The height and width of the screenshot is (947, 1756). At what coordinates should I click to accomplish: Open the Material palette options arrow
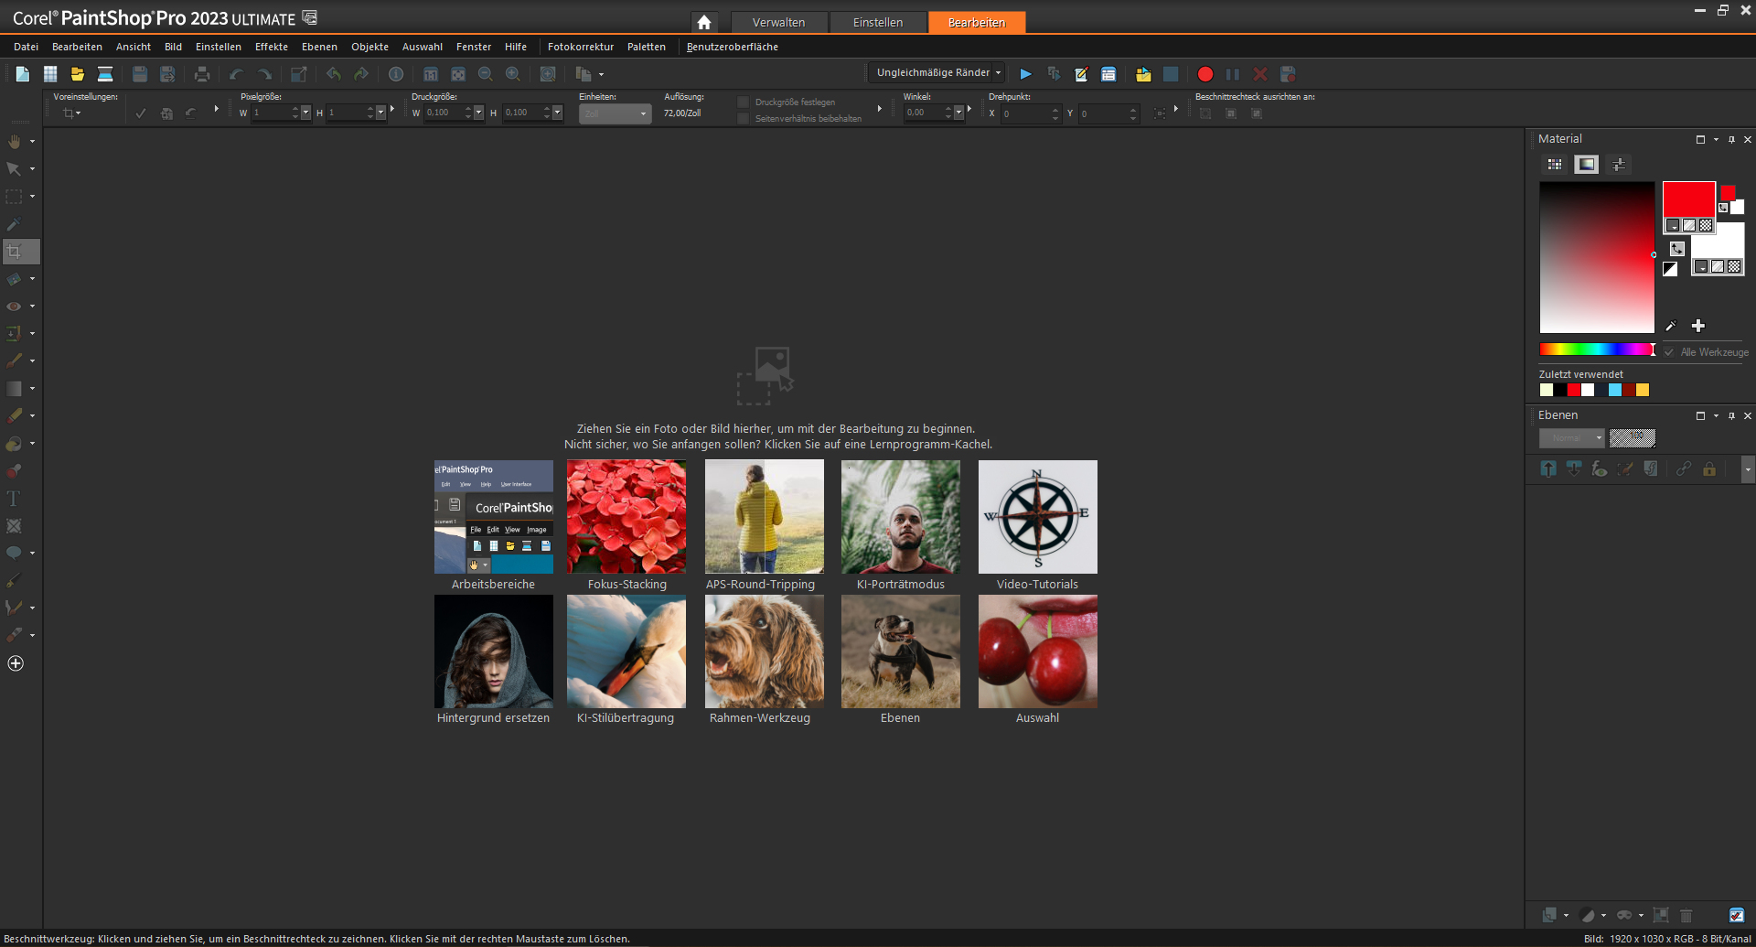pos(1716,140)
